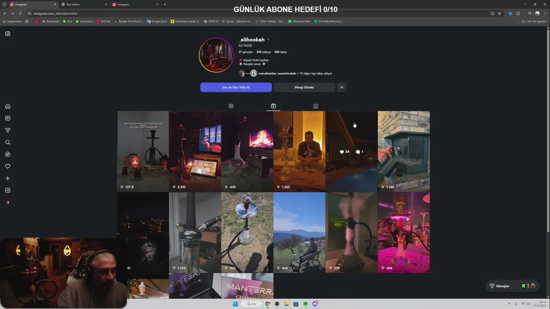Expand the system tray hidden icons chevron
Viewport: 550px width, 309px height.
click(509, 304)
